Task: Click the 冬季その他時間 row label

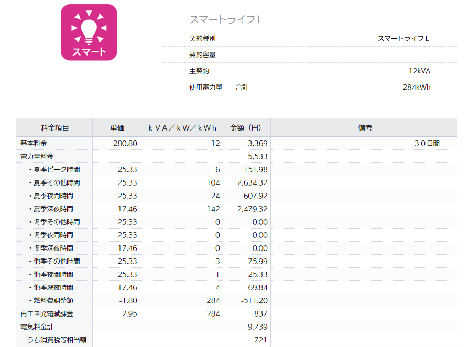Action: [x=54, y=222]
